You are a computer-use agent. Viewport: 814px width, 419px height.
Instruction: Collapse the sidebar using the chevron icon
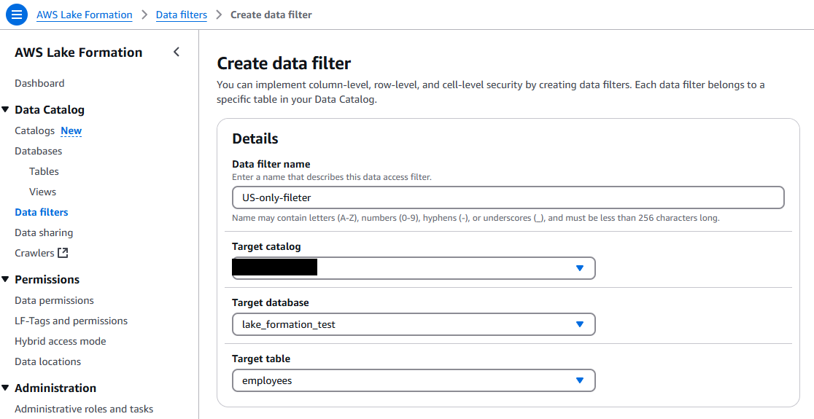tap(177, 52)
